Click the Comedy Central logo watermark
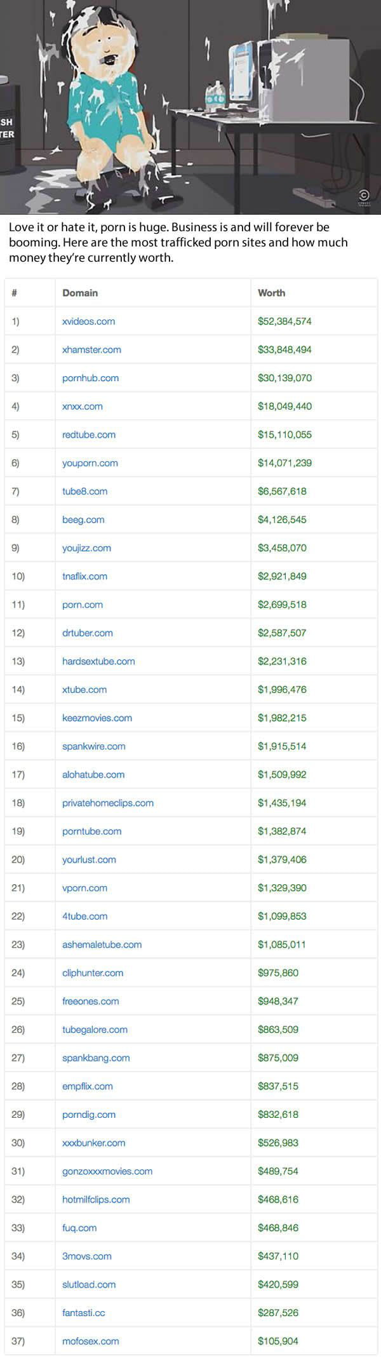The width and height of the screenshot is (381, 1358). 364,196
